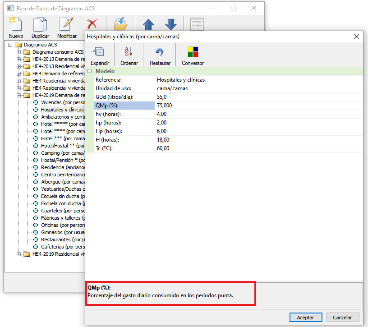This screenshot has height=327, width=368.
Task: Select Camping tree item
Action: (x=63, y=153)
